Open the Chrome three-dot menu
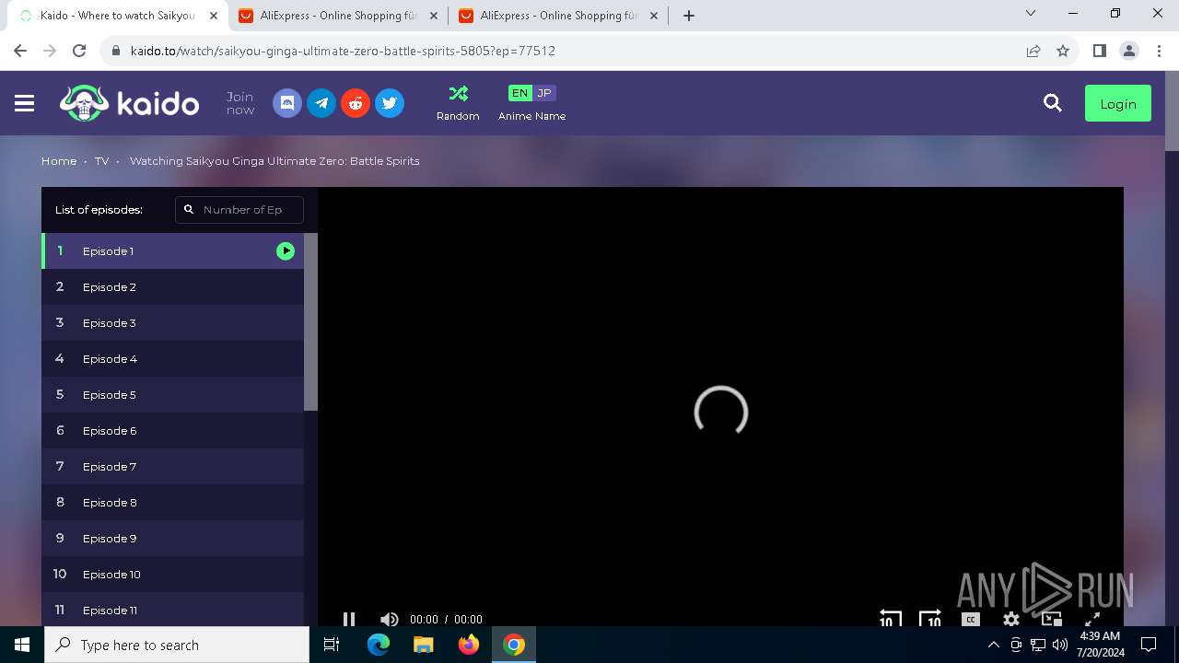The image size is (1179, 663). (1159, 51)
